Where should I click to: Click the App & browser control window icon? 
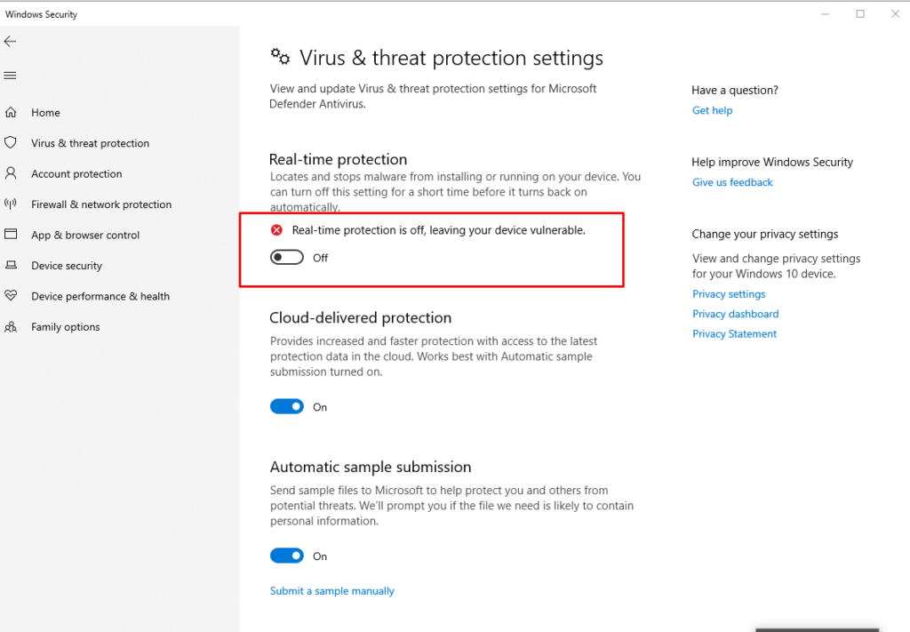11,235
